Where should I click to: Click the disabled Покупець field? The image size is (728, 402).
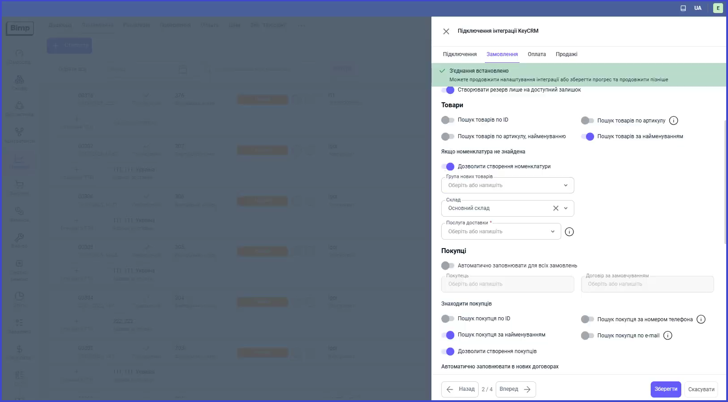508,284
